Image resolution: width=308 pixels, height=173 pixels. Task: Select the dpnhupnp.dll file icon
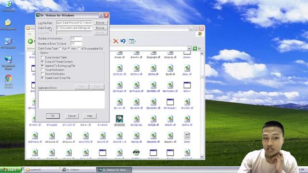[x=136, y=85]
